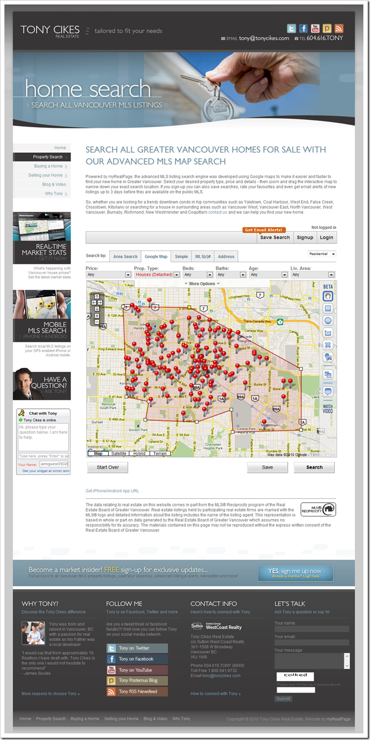
Task: Open the RSS feed icon in header
Action: point(339,29)
